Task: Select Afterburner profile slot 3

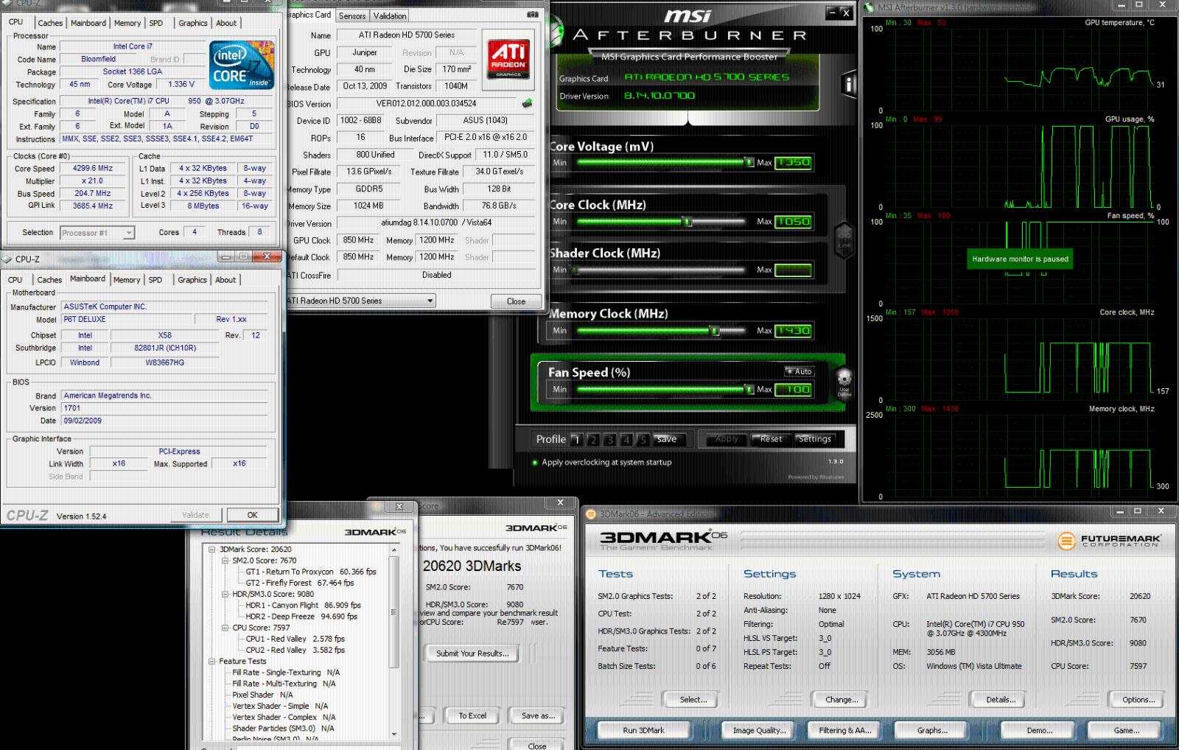Action: click(x=609, y=440)
